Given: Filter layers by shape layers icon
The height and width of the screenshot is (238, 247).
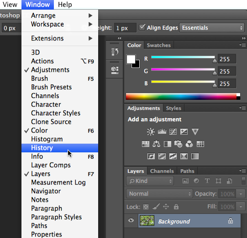Looking at the screenshot, I should pyautogui.click(x=218, y=181).
